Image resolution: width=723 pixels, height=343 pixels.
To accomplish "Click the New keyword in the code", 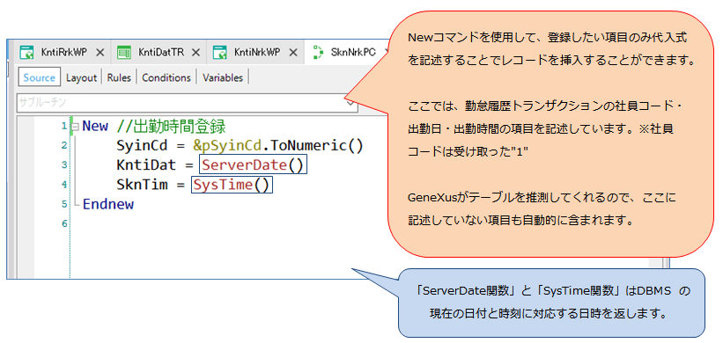I will [x=95, y=126].
